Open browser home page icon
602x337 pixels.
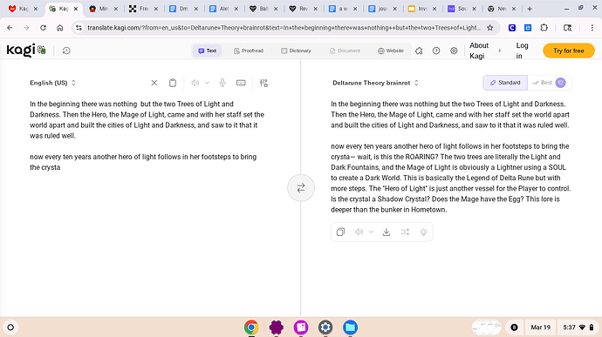pyautogui.click(x=60, y=28)
